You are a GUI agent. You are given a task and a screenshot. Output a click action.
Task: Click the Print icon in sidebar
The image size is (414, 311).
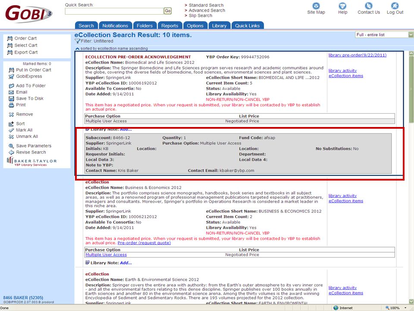coord(11,105)
